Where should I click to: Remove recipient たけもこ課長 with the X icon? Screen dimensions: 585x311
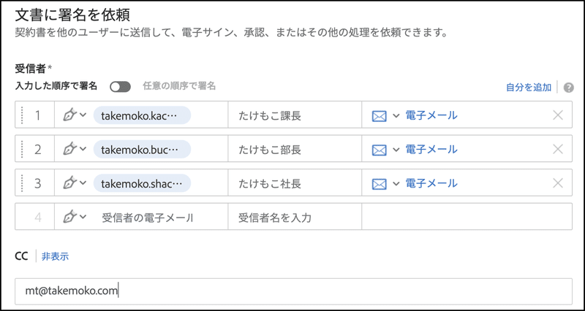pyautogui.click(x=558, y=115)
